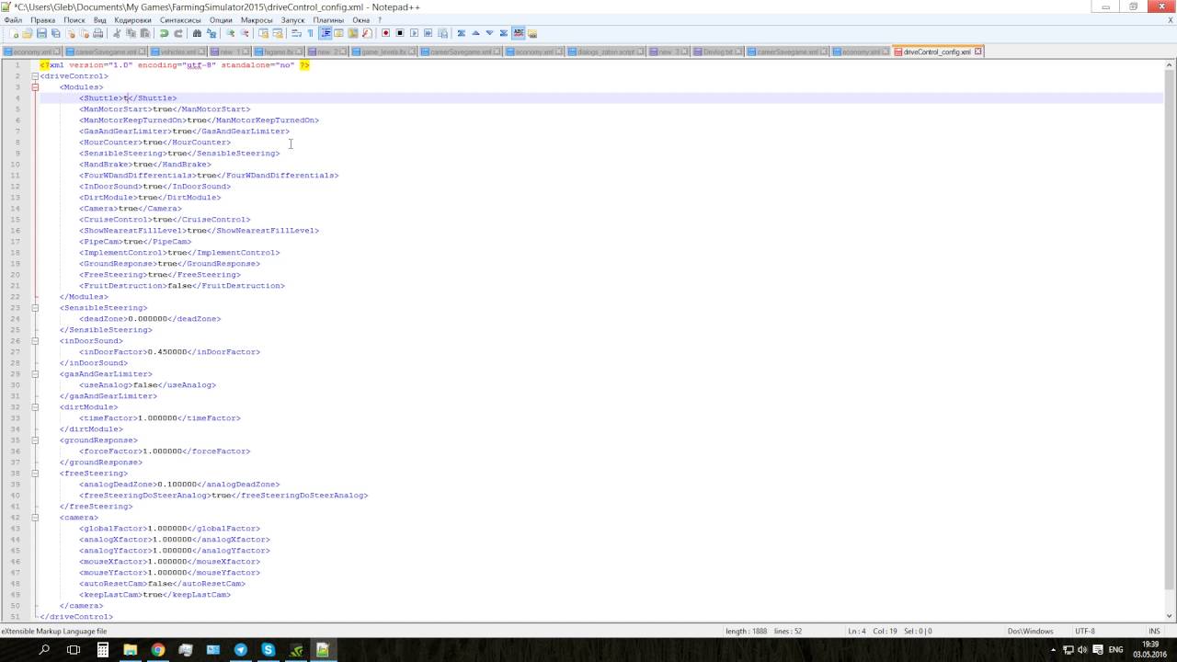Open the Document Map icon
The image size is (1177, 662).
(352, 33)
